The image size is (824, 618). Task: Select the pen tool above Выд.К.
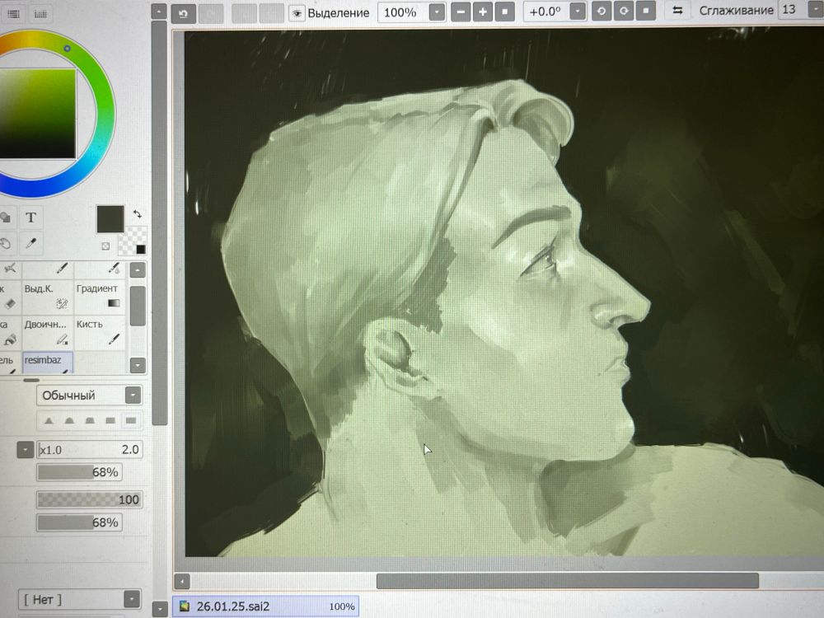click(x=47, y=269)
